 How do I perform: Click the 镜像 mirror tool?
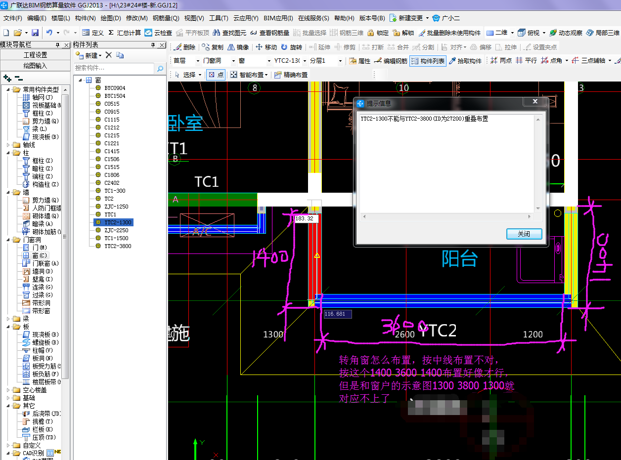tap(238, 47)
